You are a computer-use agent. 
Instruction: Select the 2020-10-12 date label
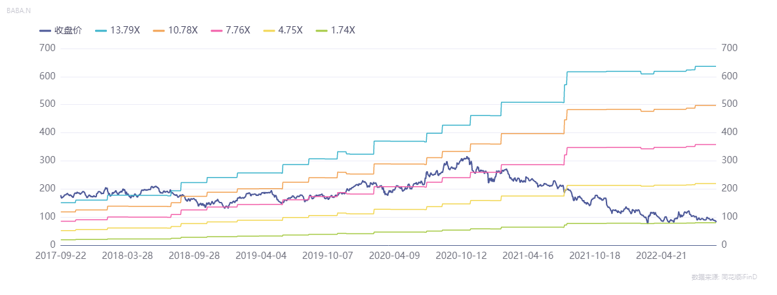462,256
